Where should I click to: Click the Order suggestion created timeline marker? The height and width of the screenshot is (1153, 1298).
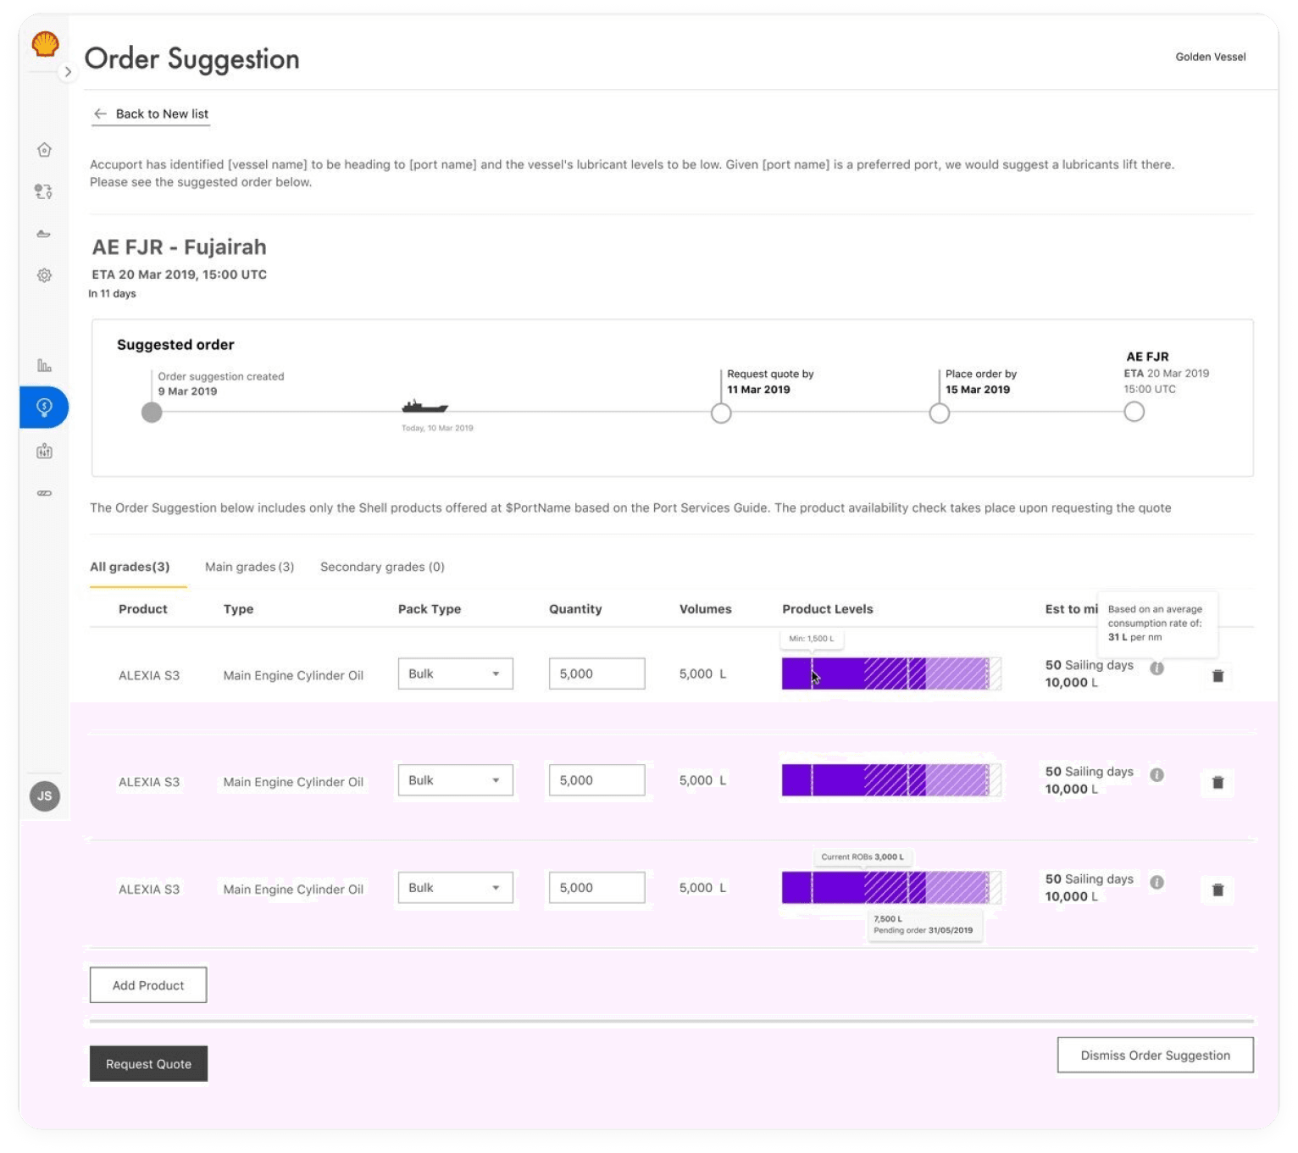[x=152, y=413]
